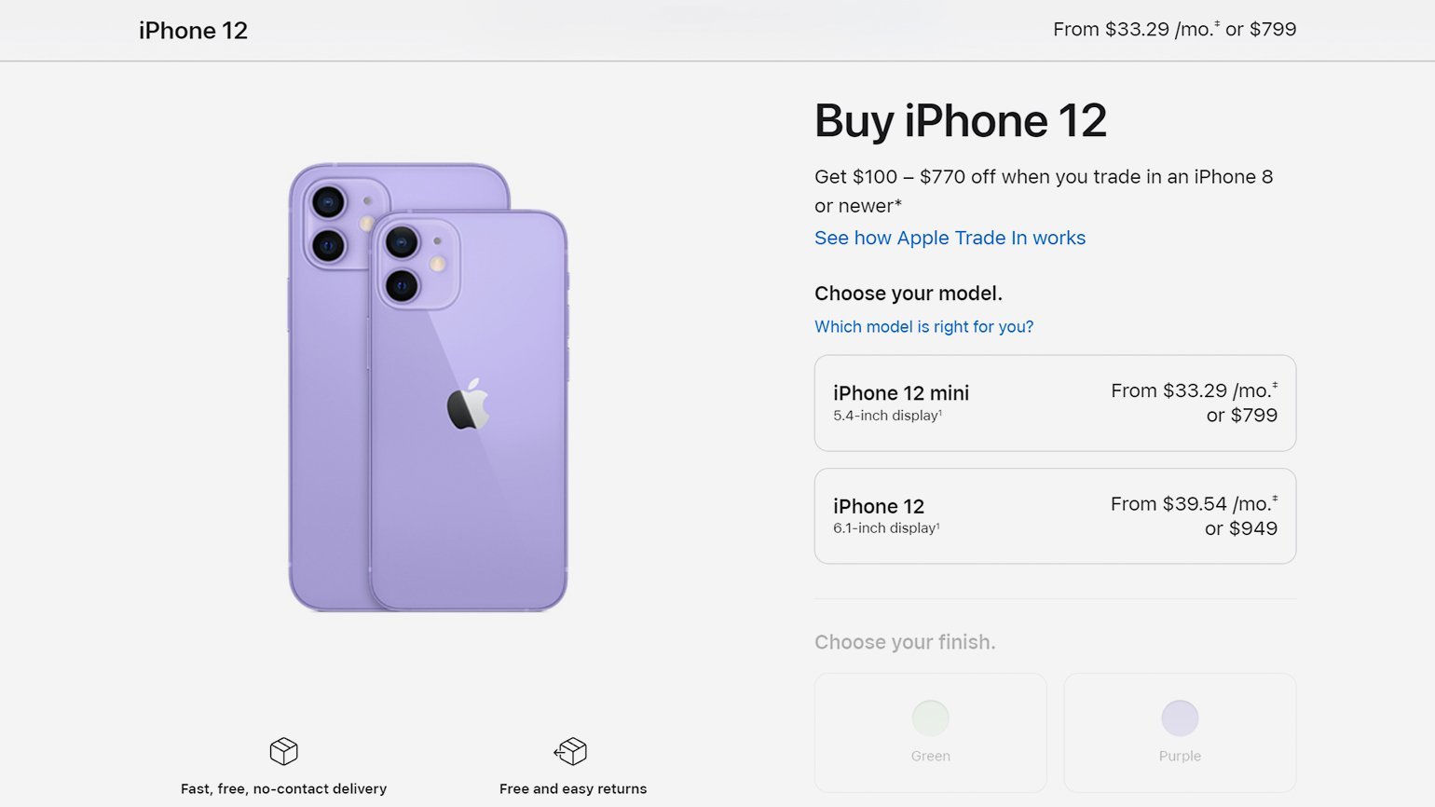Click the Apple logo on the front iPhone
Image resolution: width=1435 pixels, height=807 pixels.
(x=468, y=405)
